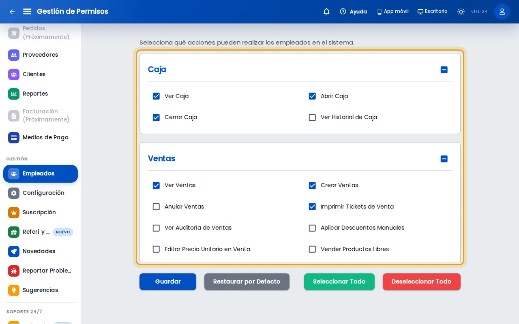Enable Ver Historial de Caja checkbox
The image size is (519, 324).
point(312,117)
